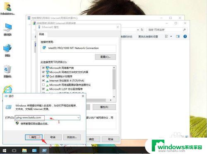Toggle QoS packet scheduler checkbox
Viewport: 207px width, 154px height.
[43, 76]
